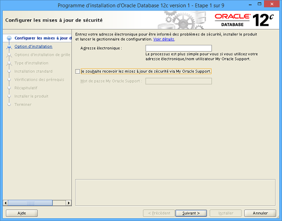Image resolution: width=282 pixels, height=221 pixels.
Task: Click the step dot beside Récapitulatif
Action: 9,88
